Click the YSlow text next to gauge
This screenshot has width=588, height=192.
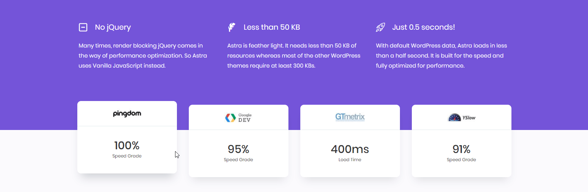tap(469, 118)
